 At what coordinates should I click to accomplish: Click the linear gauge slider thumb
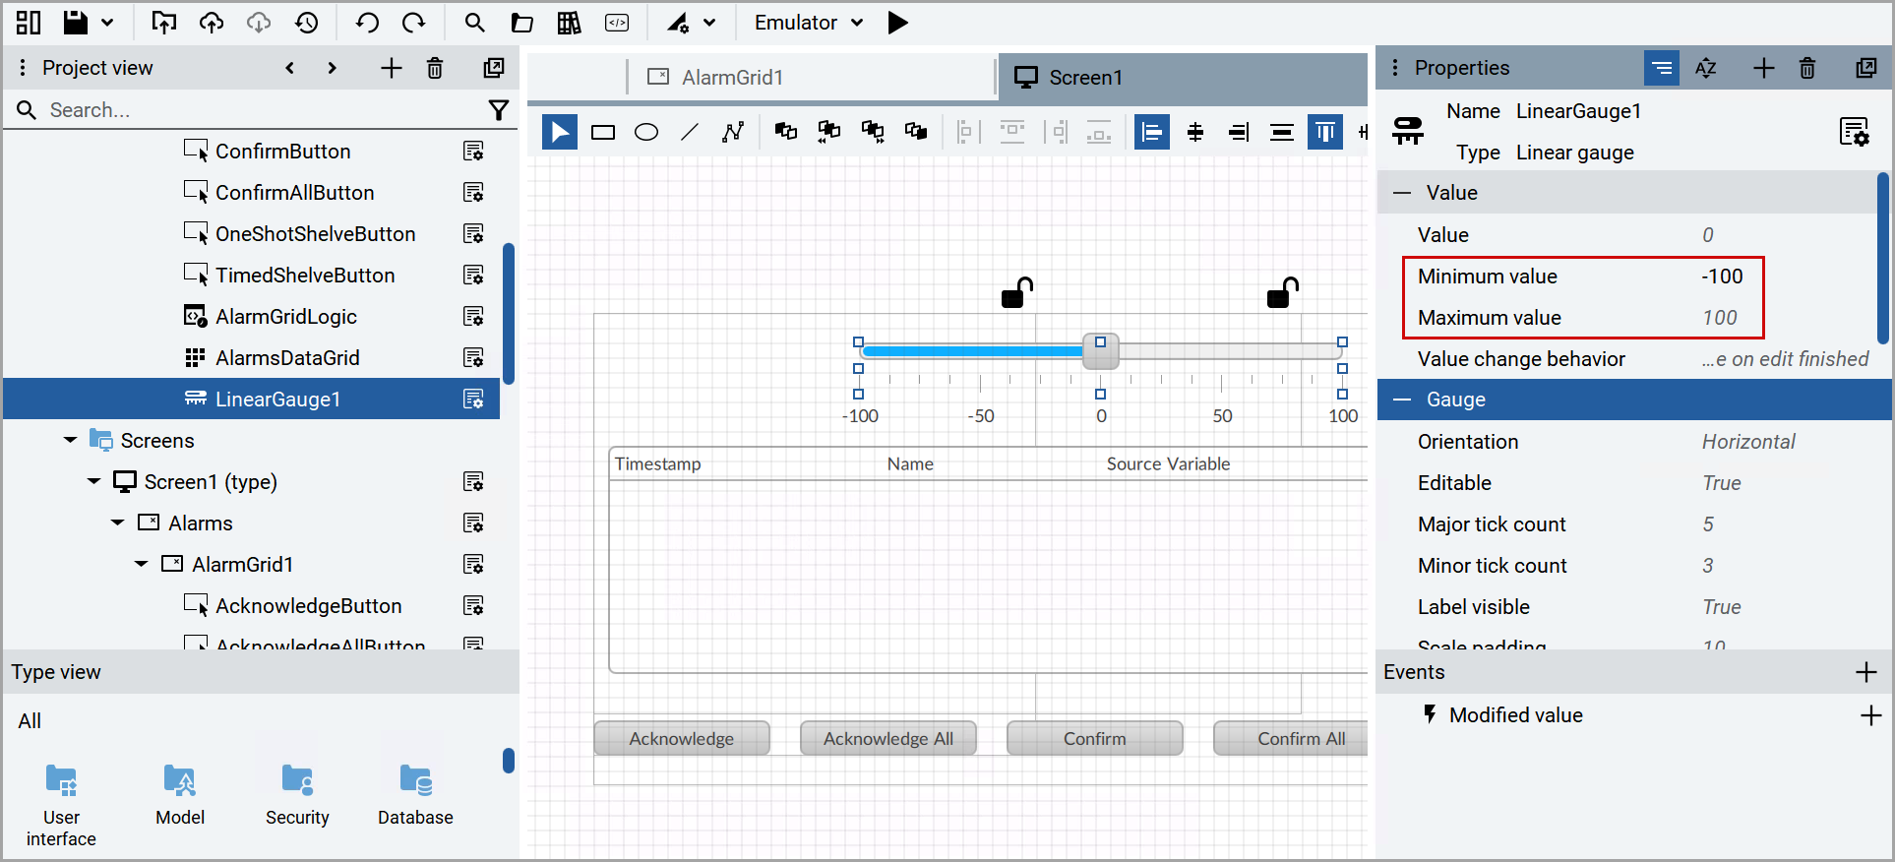click(x=1101, y=352)
